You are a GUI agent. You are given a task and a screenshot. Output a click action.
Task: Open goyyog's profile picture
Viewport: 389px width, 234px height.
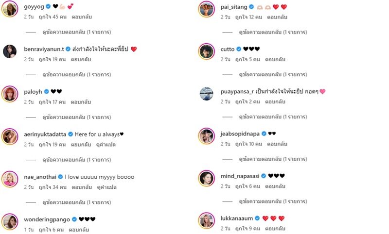coord(10,9)
